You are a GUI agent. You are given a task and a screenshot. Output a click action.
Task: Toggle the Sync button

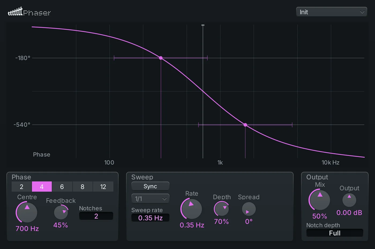point(150,186)
